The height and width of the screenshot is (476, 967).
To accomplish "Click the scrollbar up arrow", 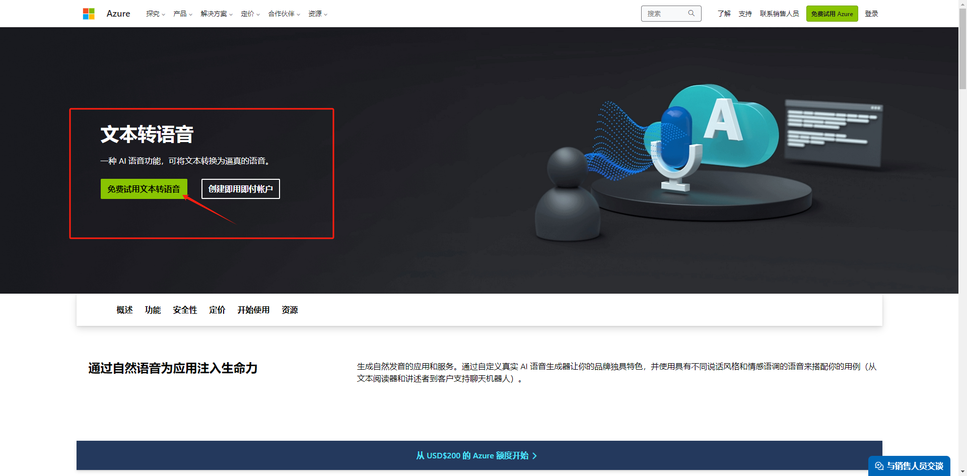I will pyautogui.click(x=962, y=4).
